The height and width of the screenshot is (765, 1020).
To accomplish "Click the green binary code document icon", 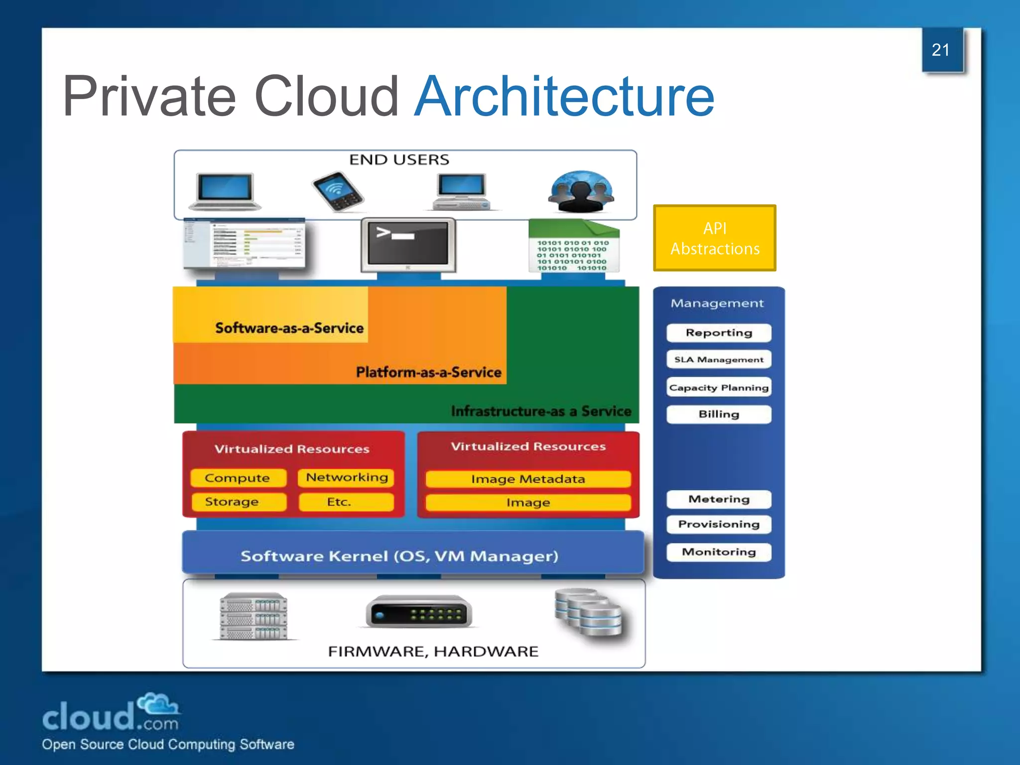I will point(574,246).
